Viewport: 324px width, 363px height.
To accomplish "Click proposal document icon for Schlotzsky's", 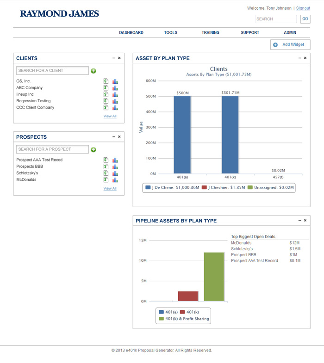I will [x=106, y=173].
